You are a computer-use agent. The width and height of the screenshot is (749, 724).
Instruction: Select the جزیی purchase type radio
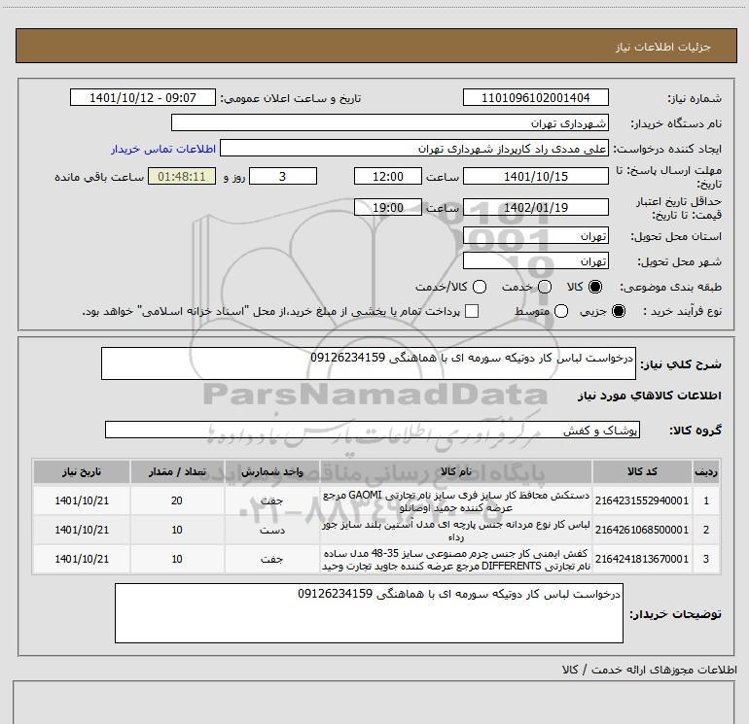tap(618, 311)
